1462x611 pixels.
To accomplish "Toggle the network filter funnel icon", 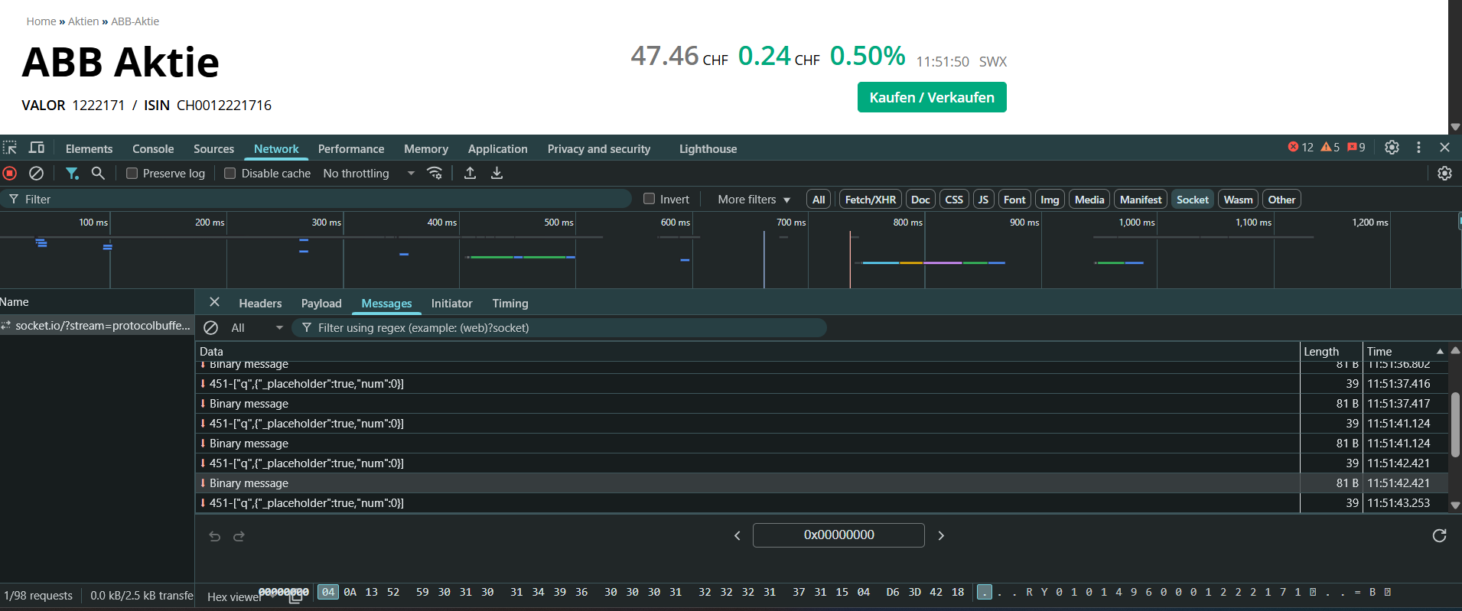I will (x=72, y=174).
